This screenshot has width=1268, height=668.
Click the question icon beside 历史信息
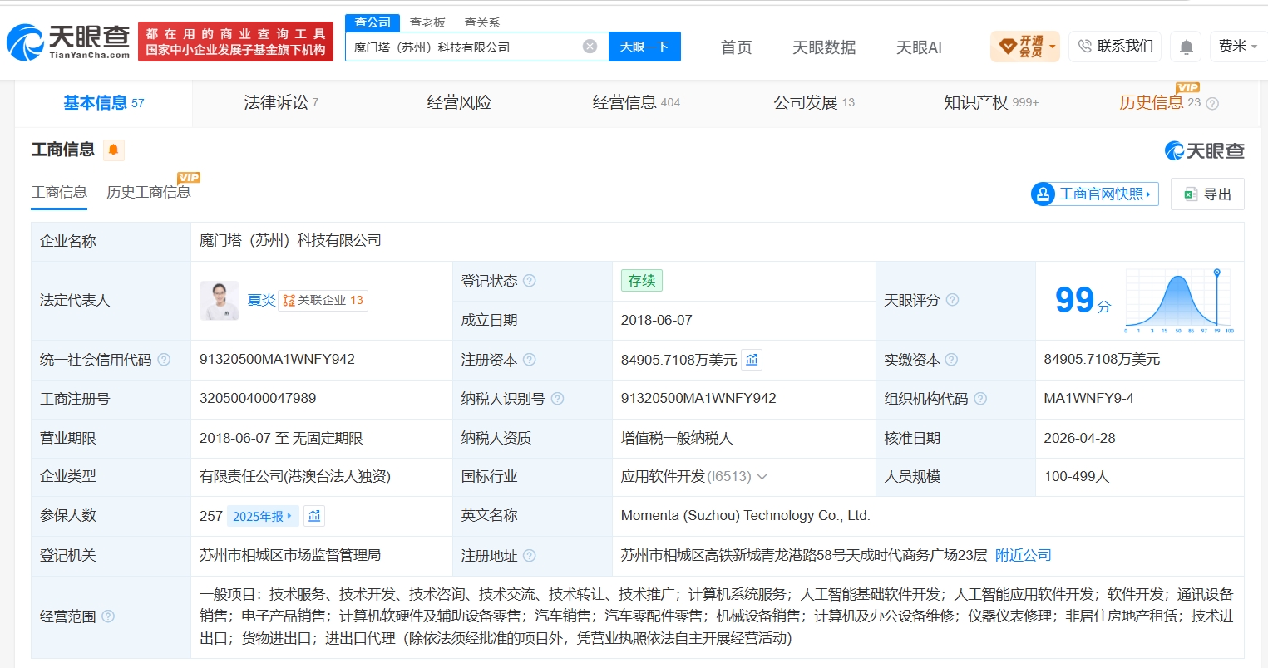pyautogui.click(x=1212, y=104)
